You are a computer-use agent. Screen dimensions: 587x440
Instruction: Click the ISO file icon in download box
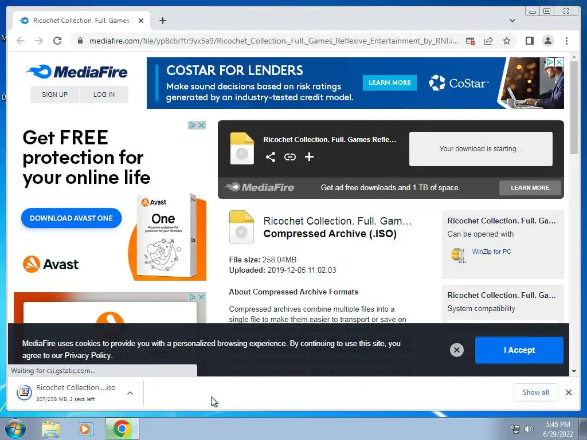click(x=242, y=148)
